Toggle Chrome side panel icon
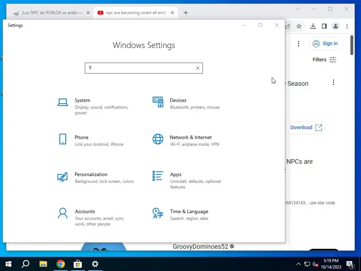Image resolution: width=361 pixels, height=271 pixels. (324, 26)
